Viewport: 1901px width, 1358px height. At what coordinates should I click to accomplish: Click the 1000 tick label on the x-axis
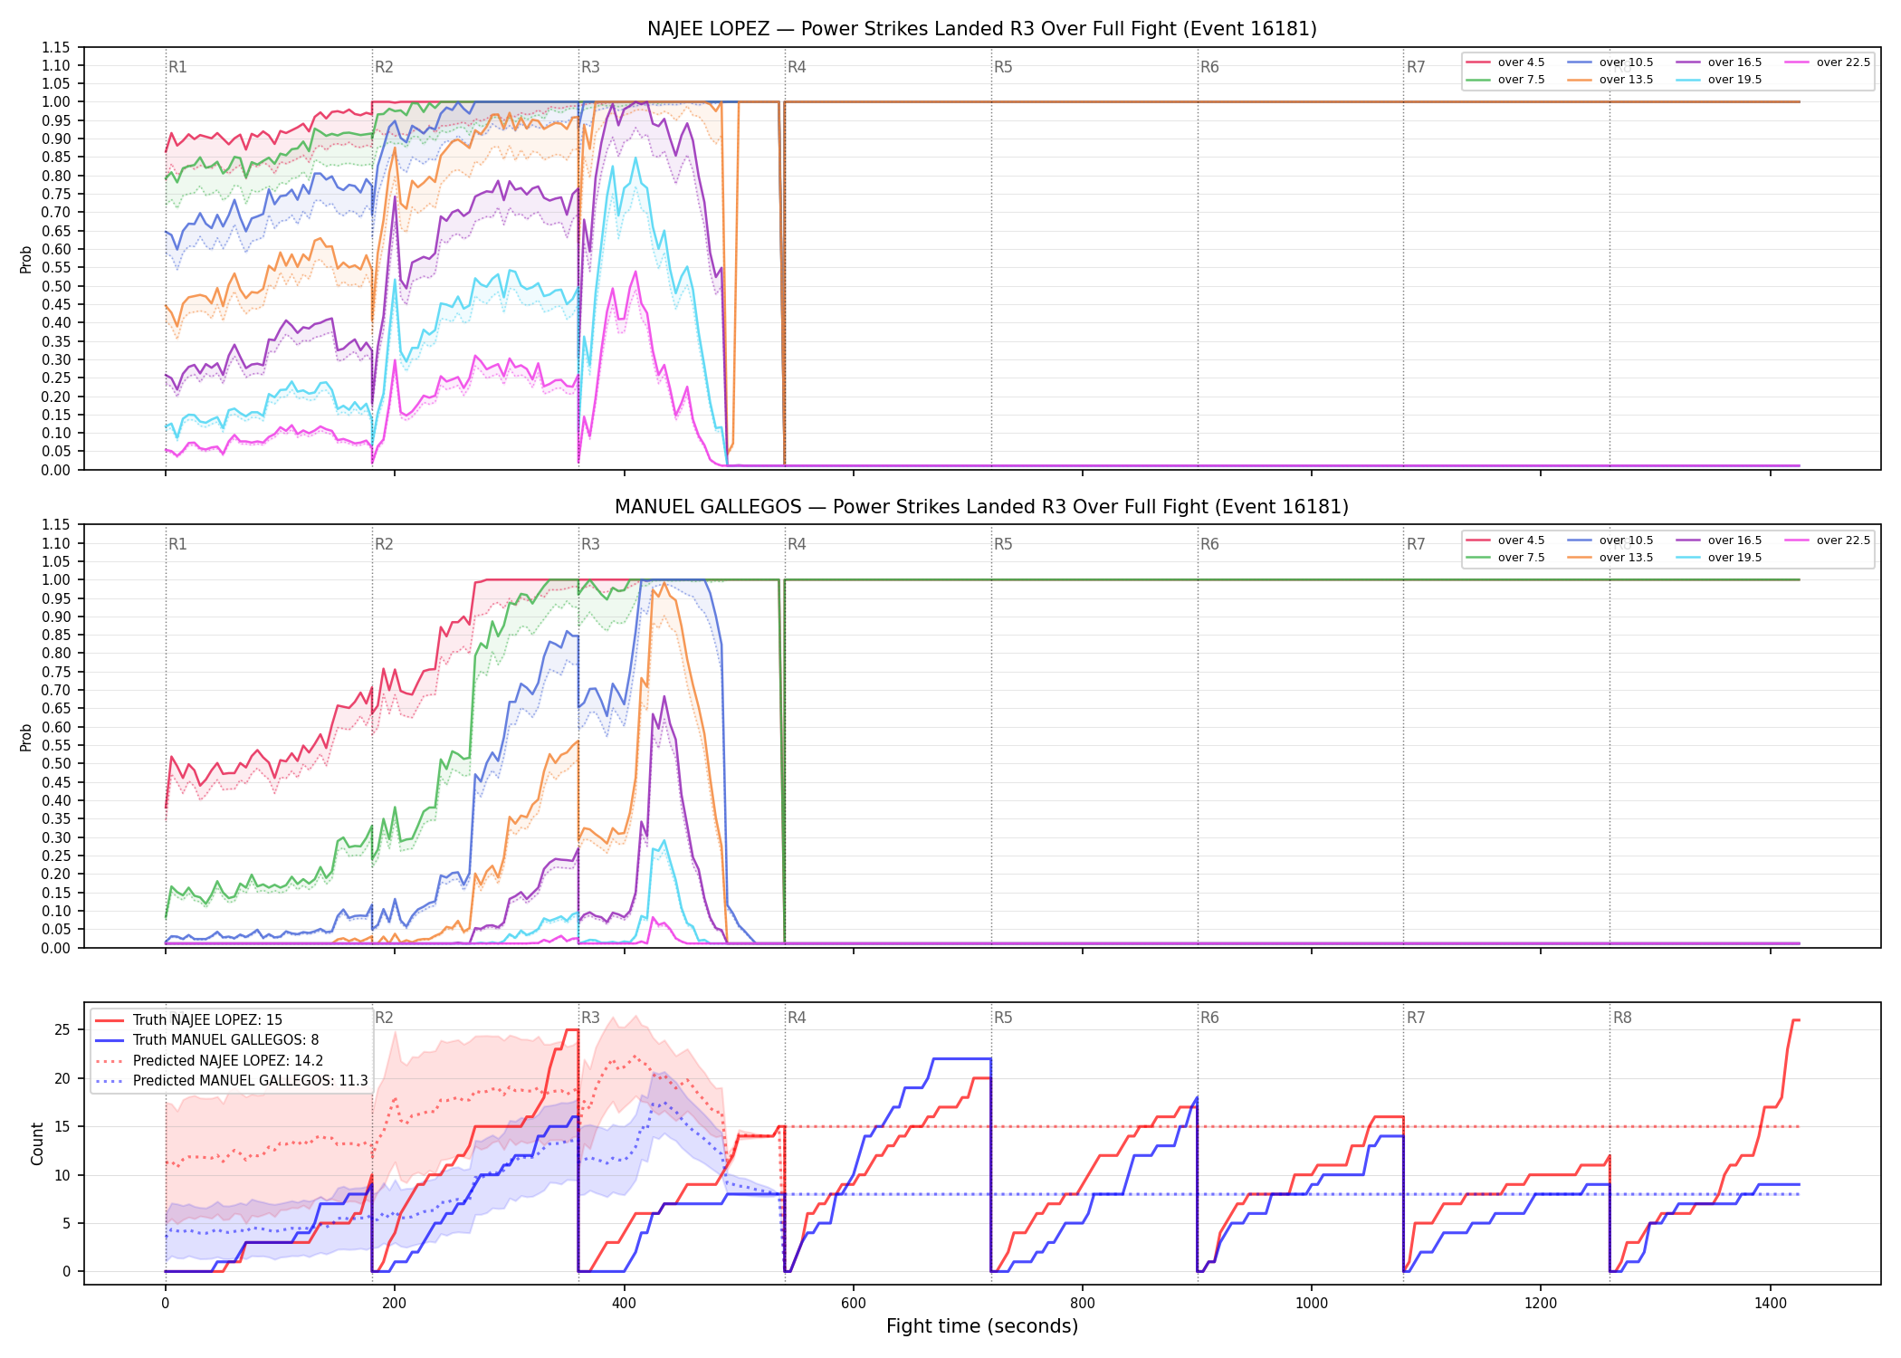[1312, 1304]
